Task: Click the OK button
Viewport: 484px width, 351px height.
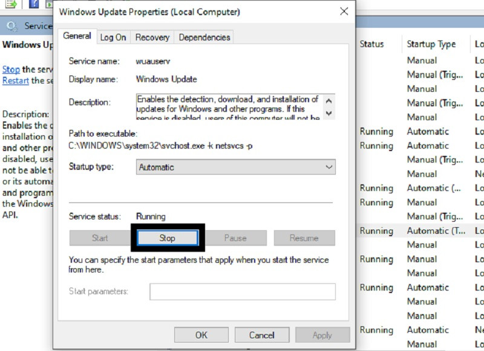Action: [x=201, y=335]
